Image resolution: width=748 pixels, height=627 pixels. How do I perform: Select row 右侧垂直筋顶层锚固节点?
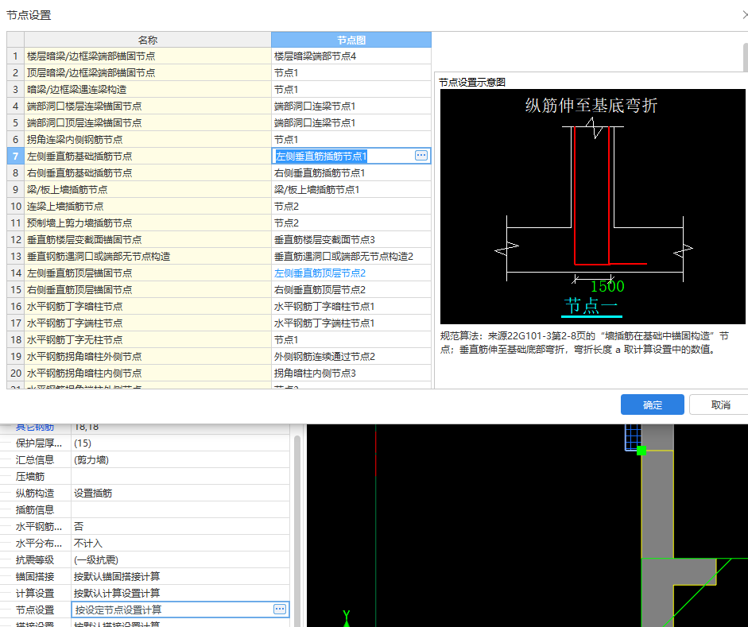click(x=147, y=290)
